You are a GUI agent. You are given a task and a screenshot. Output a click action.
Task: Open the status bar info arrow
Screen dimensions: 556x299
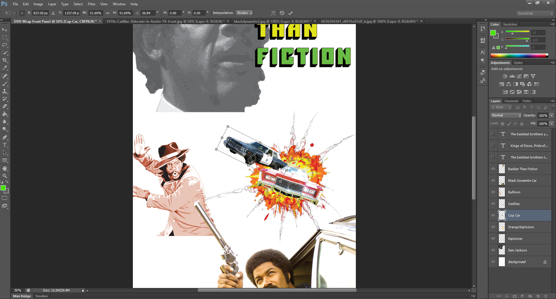pyautogui.click(x=83, y=290)
